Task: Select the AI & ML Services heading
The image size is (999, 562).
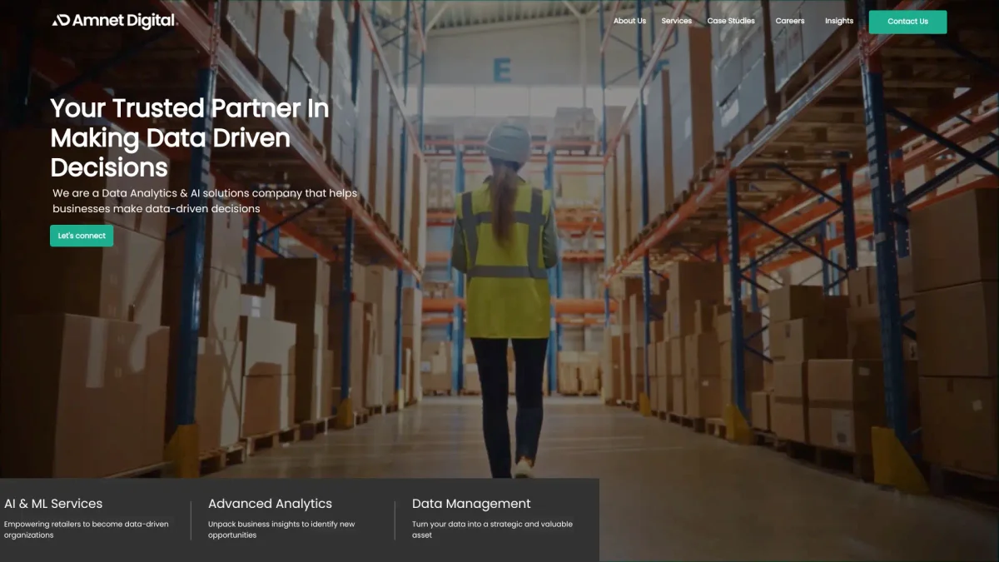Action: tap(53, 504)
